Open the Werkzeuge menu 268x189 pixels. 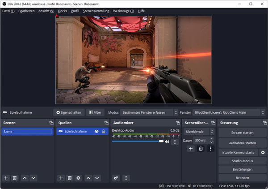[x=123, y=11]
